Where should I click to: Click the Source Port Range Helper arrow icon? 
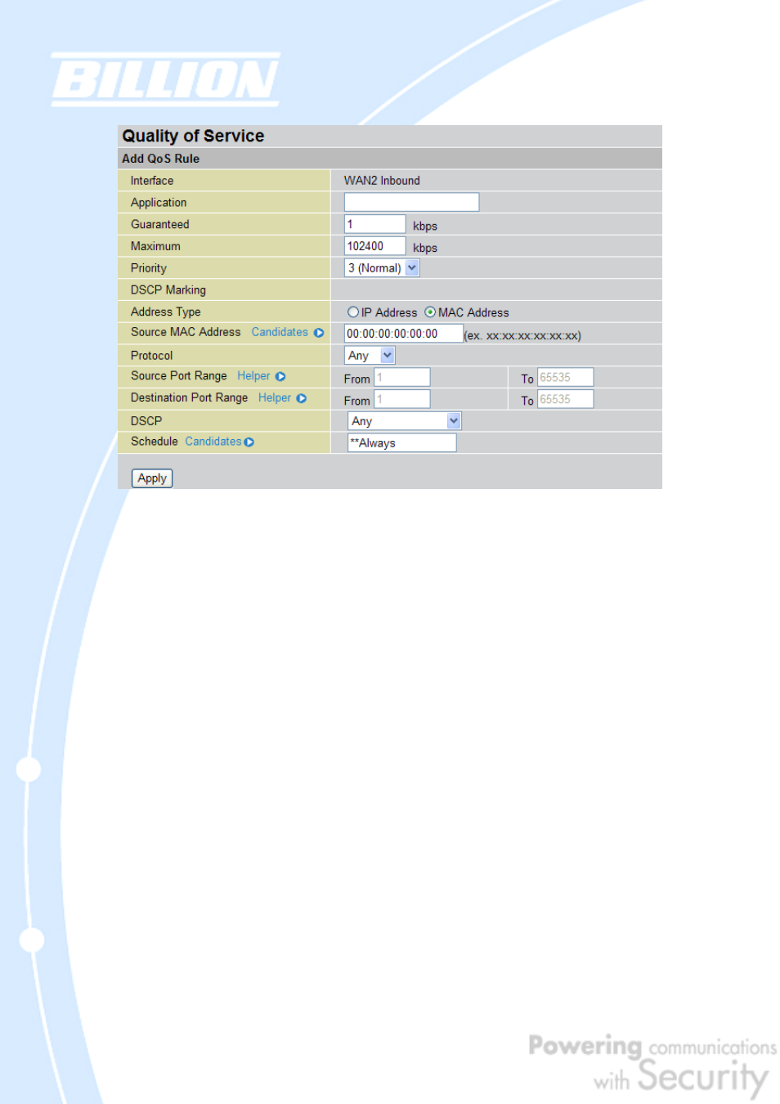click(x=280, y=377)
